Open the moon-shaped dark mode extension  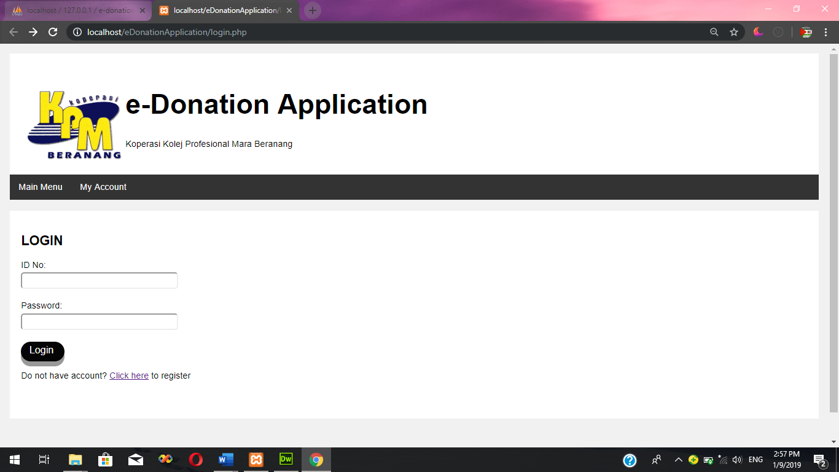click(x=757, y=31)
